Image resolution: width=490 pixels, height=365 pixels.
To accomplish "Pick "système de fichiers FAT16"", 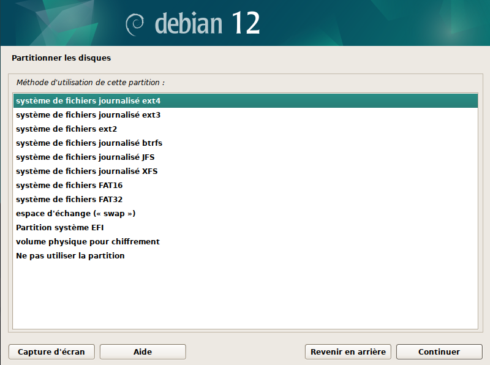I will tap(246, 186).
